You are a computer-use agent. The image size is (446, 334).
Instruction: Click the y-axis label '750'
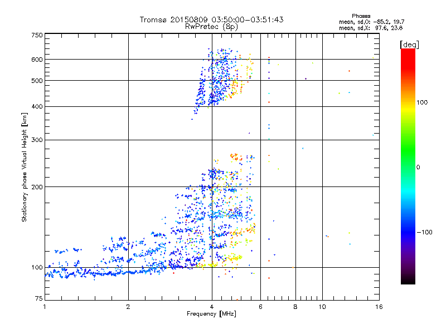37,35
